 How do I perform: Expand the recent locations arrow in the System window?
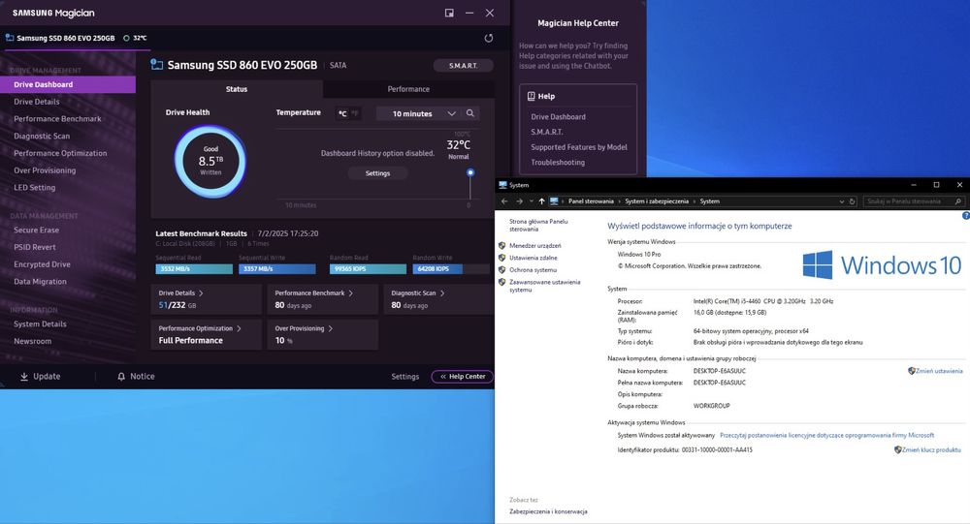pyautogui.click(x=531, y=201)
